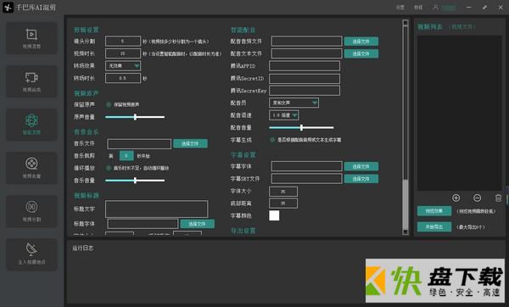Select the camera-shaped sidebar icon
Image resolution: width=509 pixels, height=307 pixels.
[x=31, y=77]
